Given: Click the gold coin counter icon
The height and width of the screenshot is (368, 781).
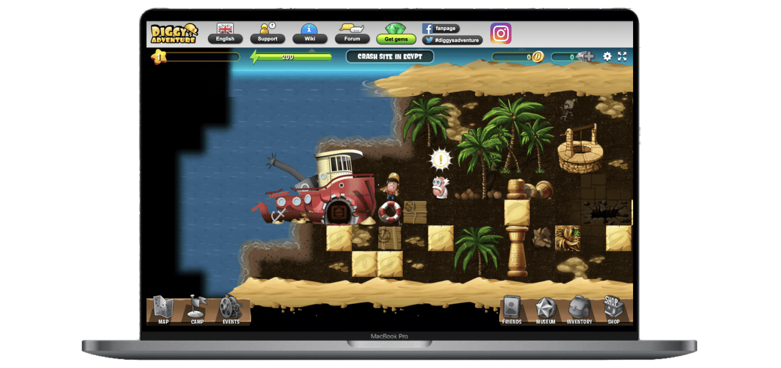Looking at the screenshot, I should coord(538,57).
